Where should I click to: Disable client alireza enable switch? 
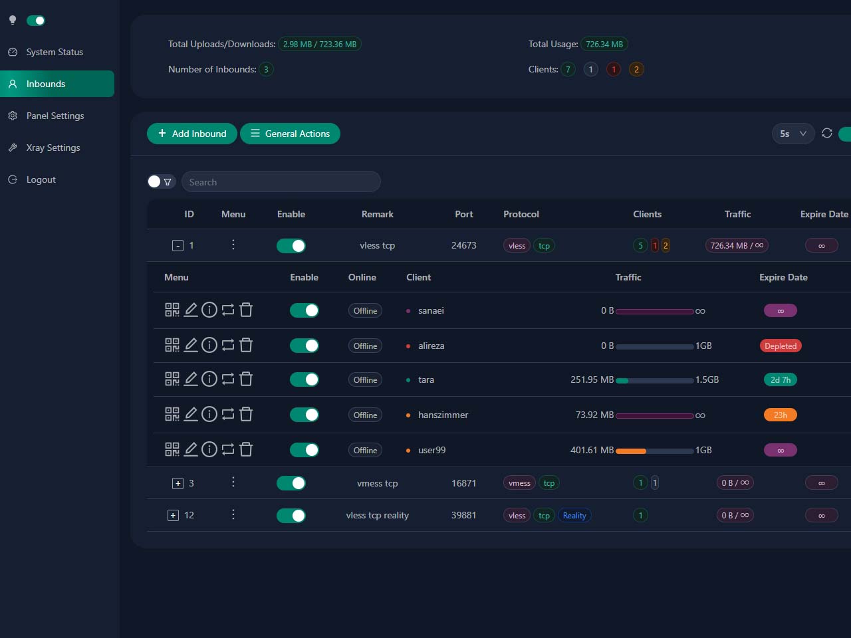[304, 346]
